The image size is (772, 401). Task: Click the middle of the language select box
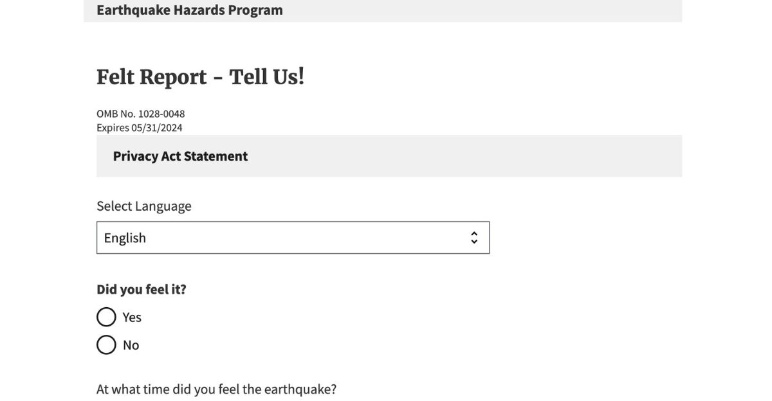click(x=293, y=238)
